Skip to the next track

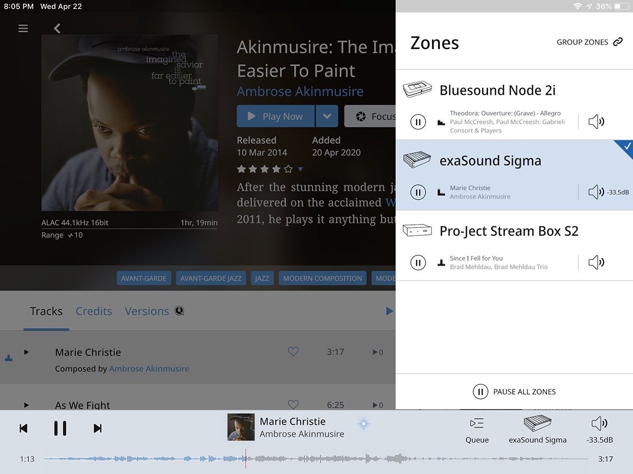[x=98, y=428]
